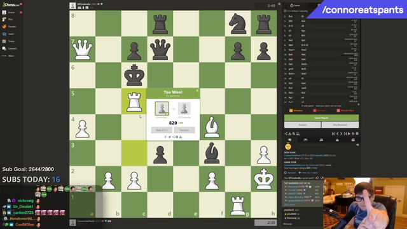
Task: Open the Game Report
Action: 321,118
